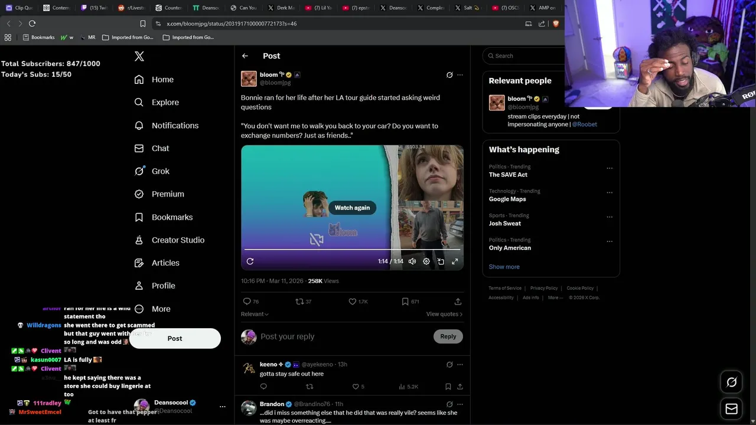Open more options for Only American trend
The image size is (756, 425).
(610, 241)
